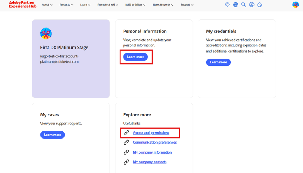The width and height of the screenshot is (303, 173).
Task: Go to home via house icon
Action: (x=260, y=5)
